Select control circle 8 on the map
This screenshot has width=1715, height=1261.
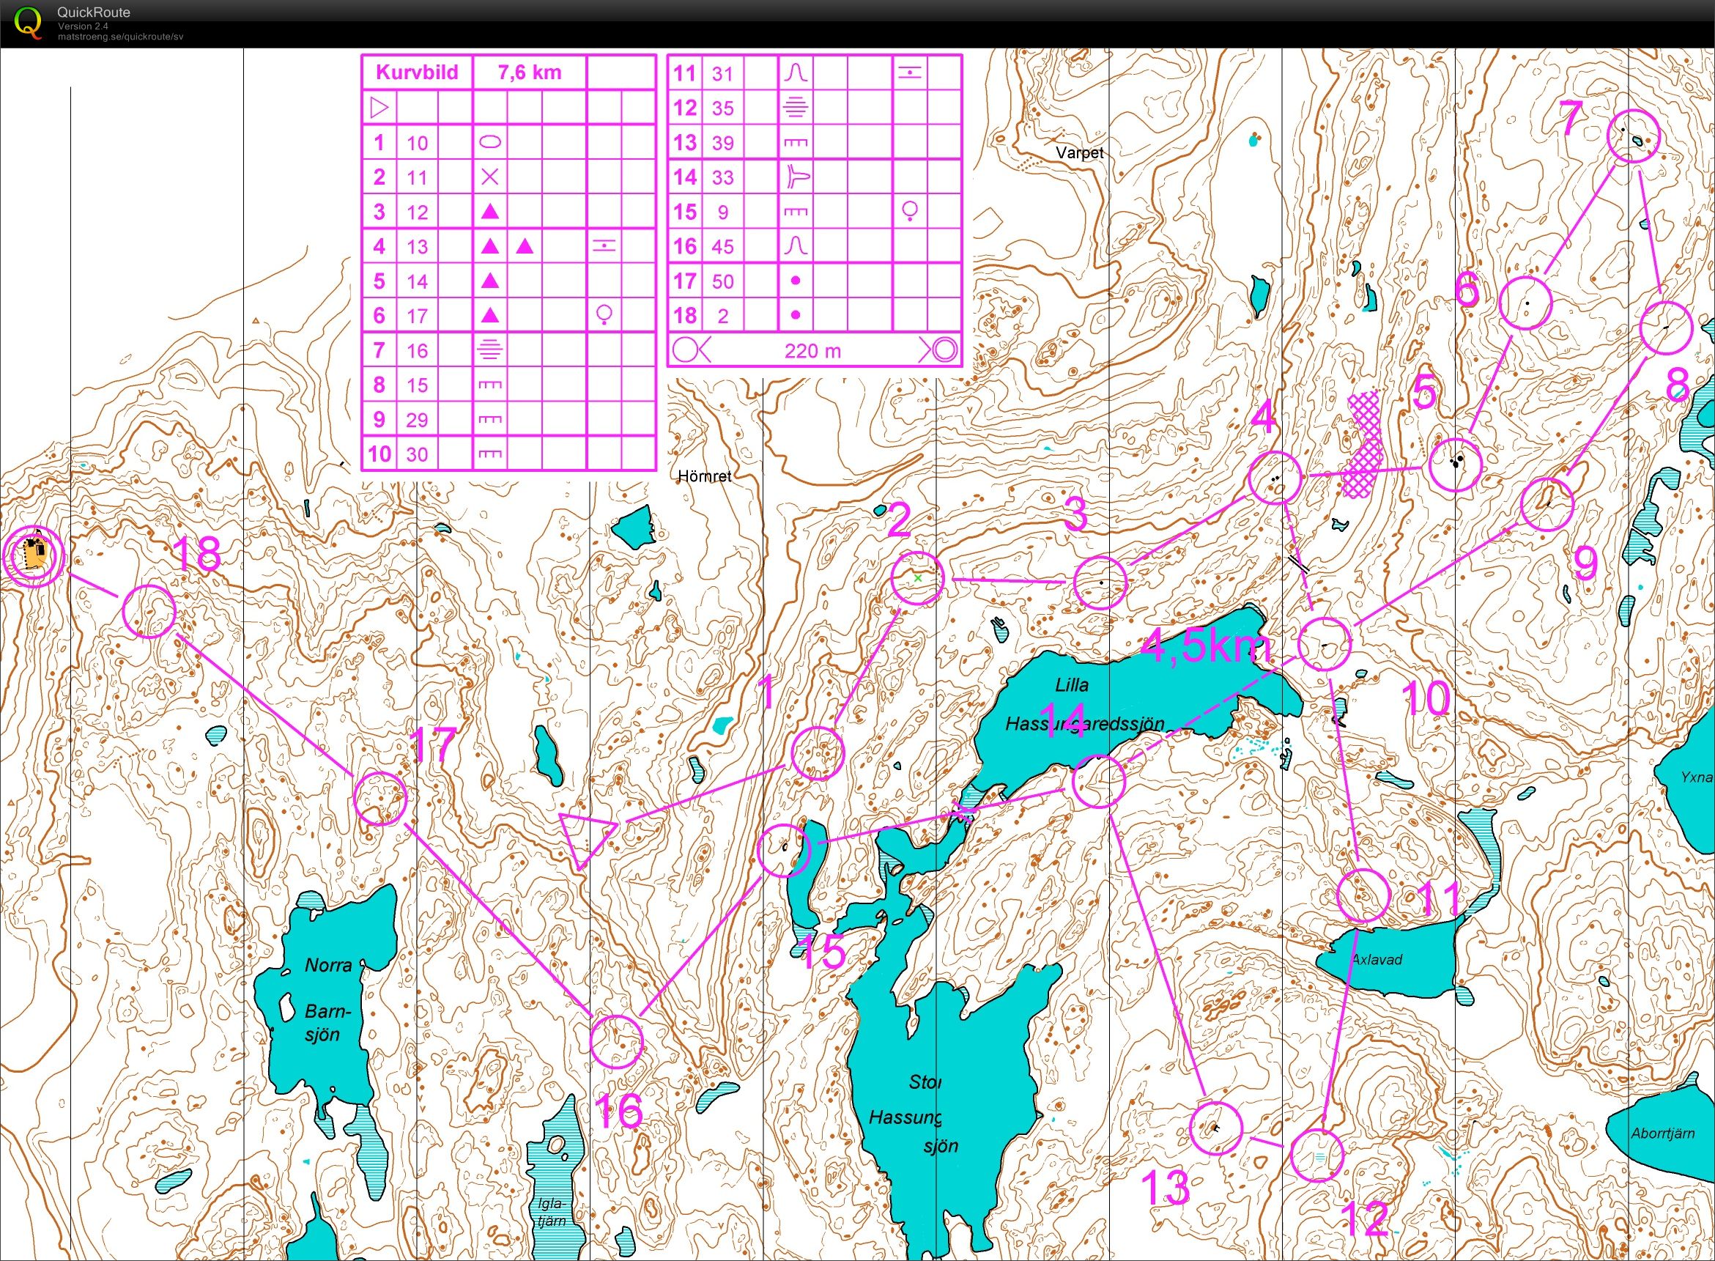coord(1666,327)
